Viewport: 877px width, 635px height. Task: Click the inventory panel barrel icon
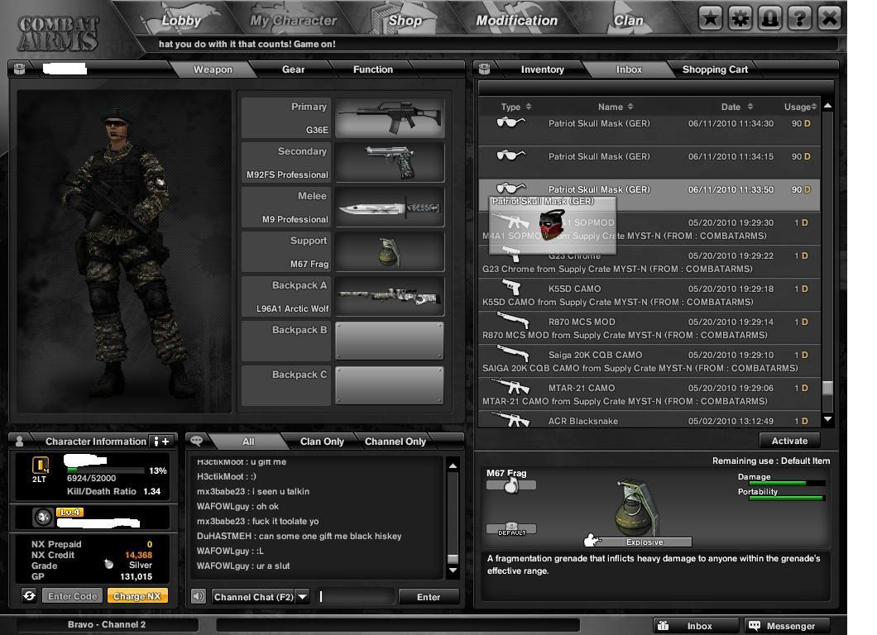pos(484,69)
